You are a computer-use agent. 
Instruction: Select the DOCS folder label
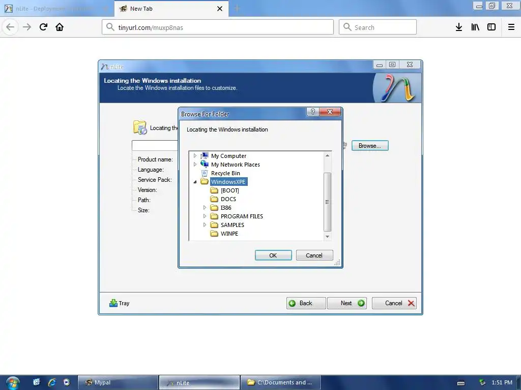[228, 199]
